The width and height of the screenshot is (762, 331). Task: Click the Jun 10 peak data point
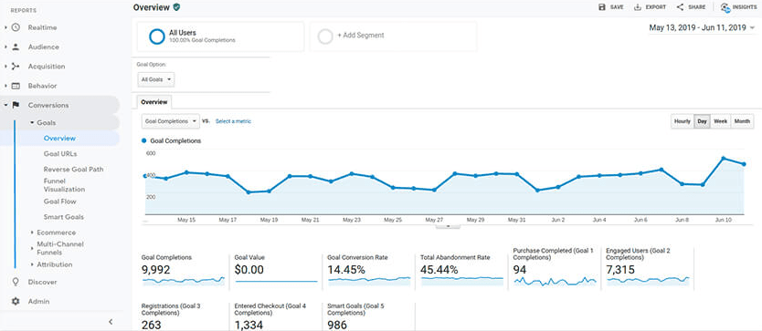(x=723, y=159)
